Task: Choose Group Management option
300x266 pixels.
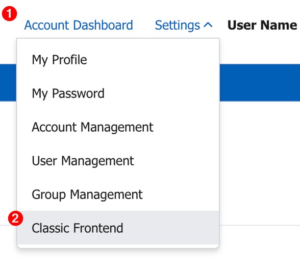Action: point(118,195)
